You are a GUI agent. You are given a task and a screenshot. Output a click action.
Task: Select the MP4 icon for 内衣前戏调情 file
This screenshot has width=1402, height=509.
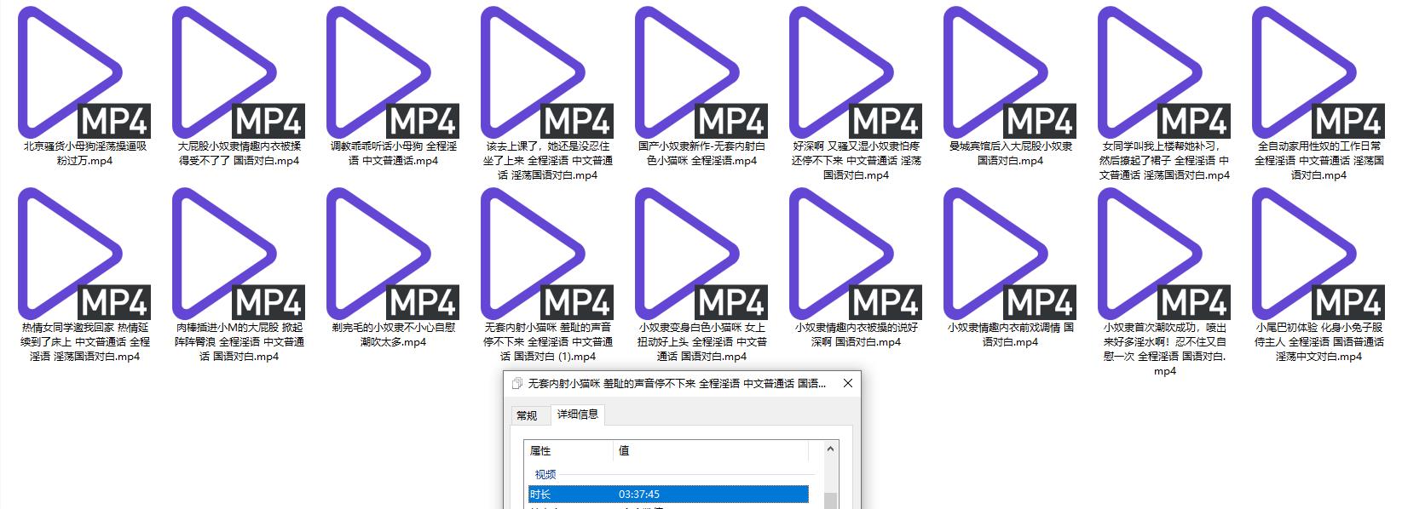coord(1010,253)
